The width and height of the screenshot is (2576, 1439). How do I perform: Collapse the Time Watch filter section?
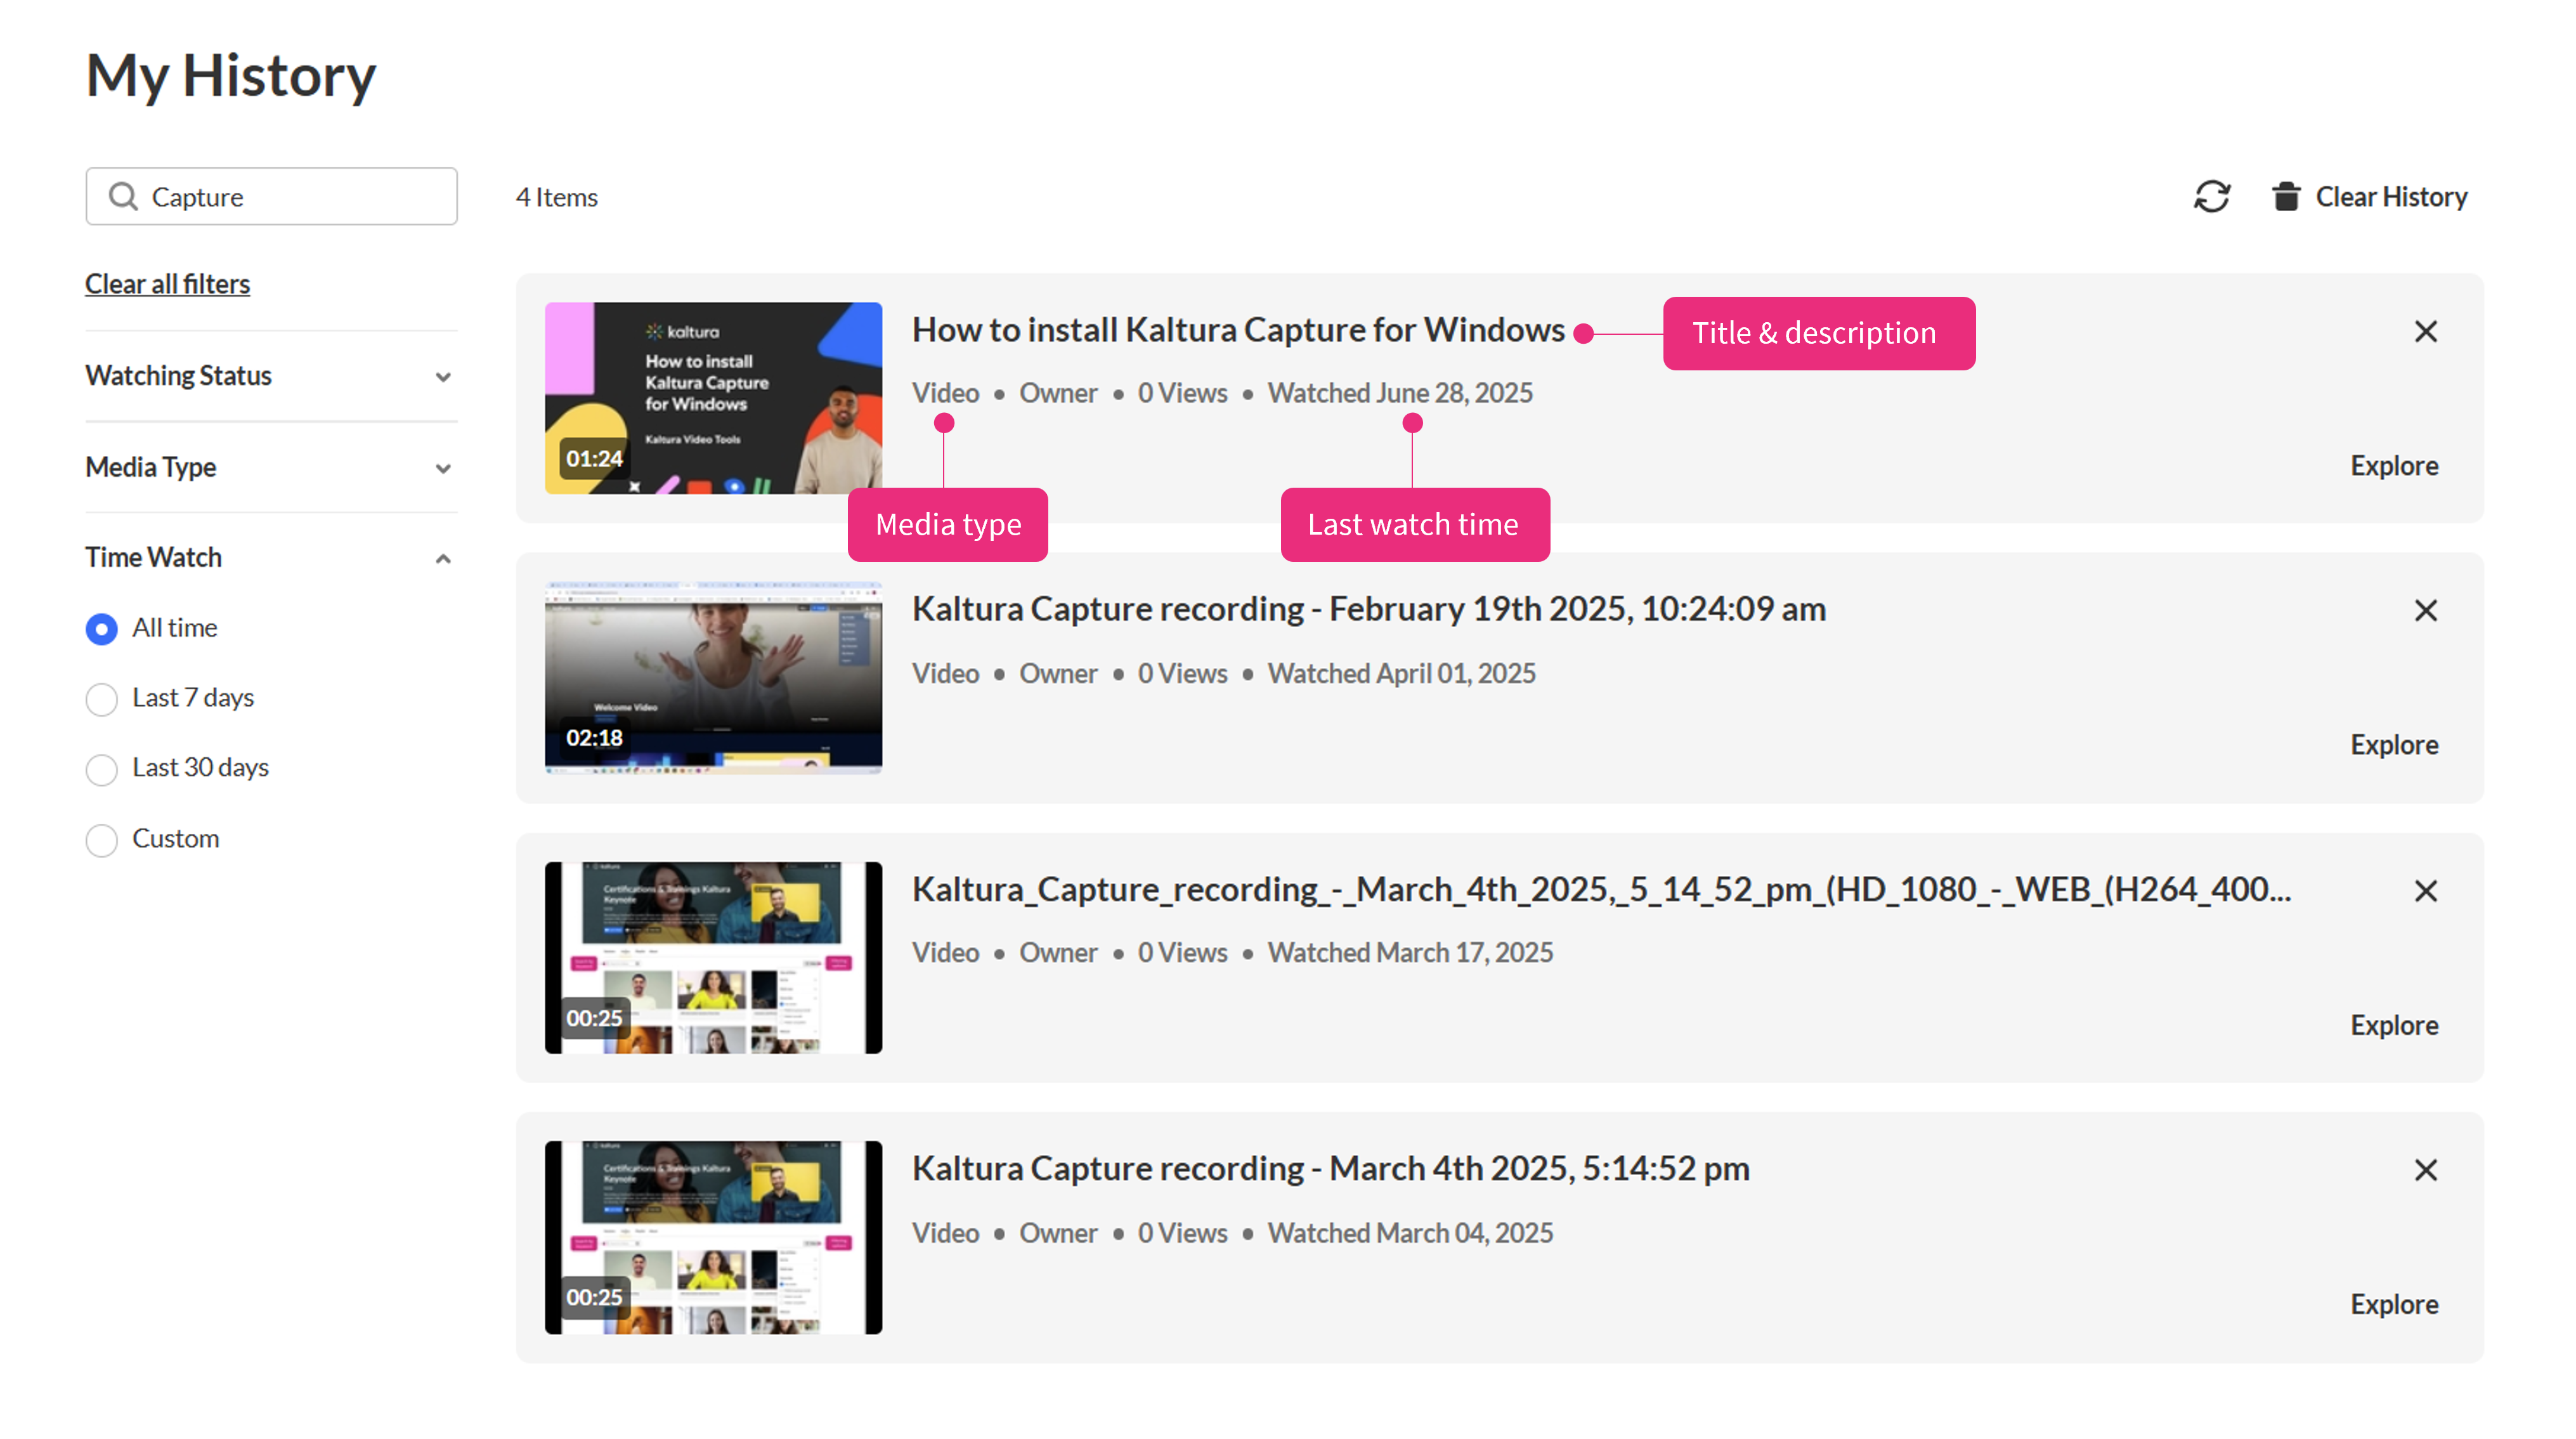tap(442, 558)
